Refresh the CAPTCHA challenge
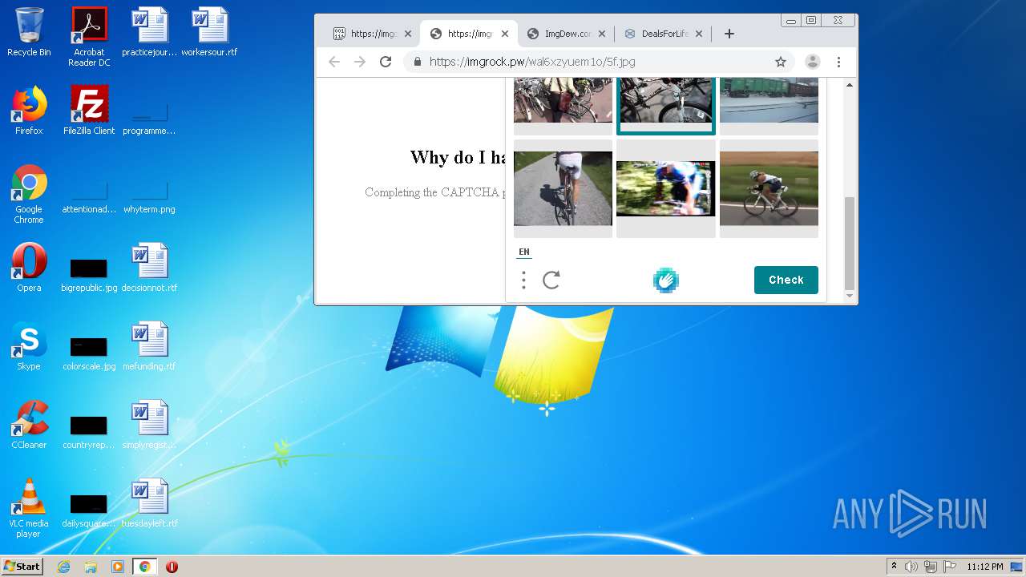The width and height of the screenshot is (1026, 577). pyautogui.click(x=551, y=280)
